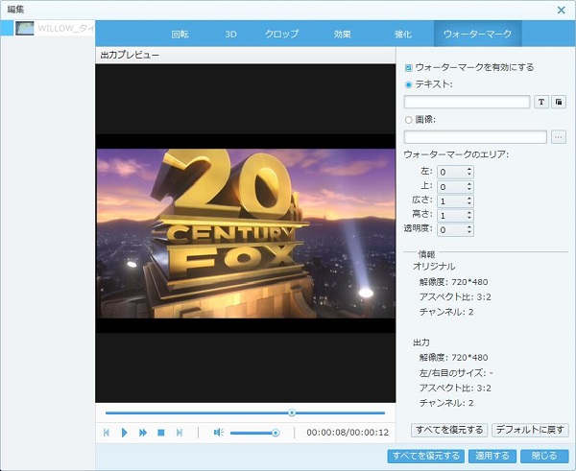The image size is (576, 471).
Task: Decrease the 高さ value with the down arrow
Action: pos(469,218)
